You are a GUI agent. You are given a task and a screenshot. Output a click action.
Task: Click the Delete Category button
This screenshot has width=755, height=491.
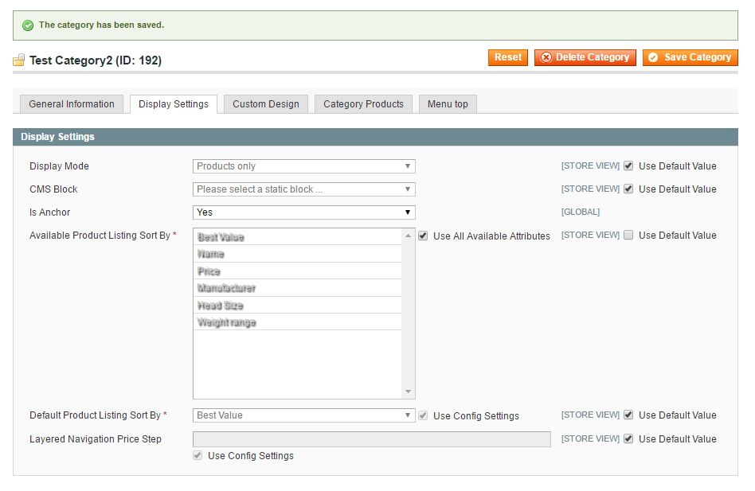pos(585,57)
